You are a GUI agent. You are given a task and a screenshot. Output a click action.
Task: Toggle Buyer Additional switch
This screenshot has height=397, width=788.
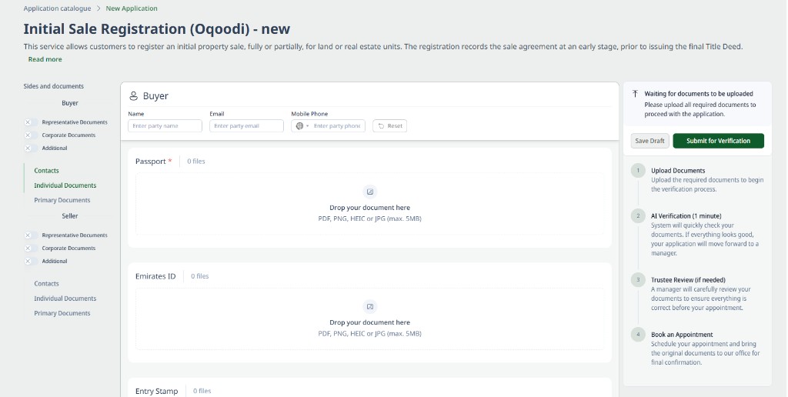tap(30, 148)
